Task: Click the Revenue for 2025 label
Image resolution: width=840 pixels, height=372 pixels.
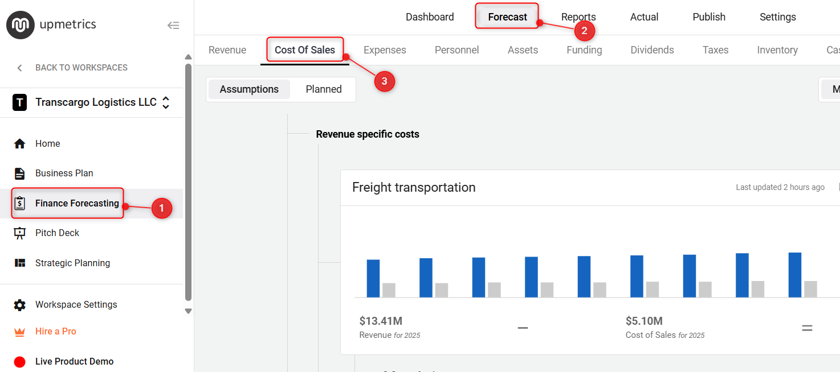Action: click(x=390, y=335)
